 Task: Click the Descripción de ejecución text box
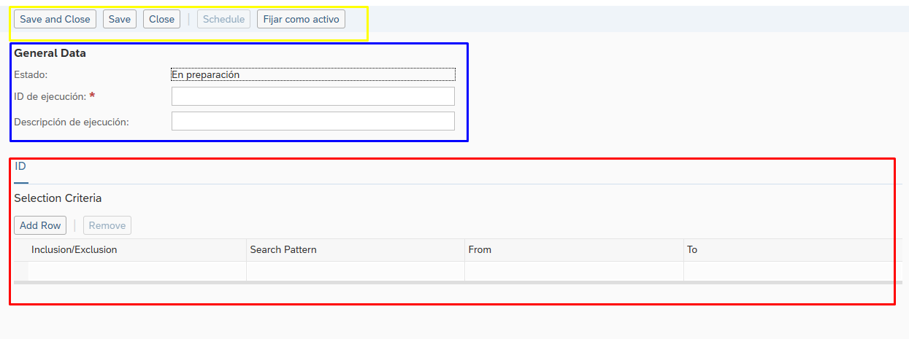click(x=312, y=121)
